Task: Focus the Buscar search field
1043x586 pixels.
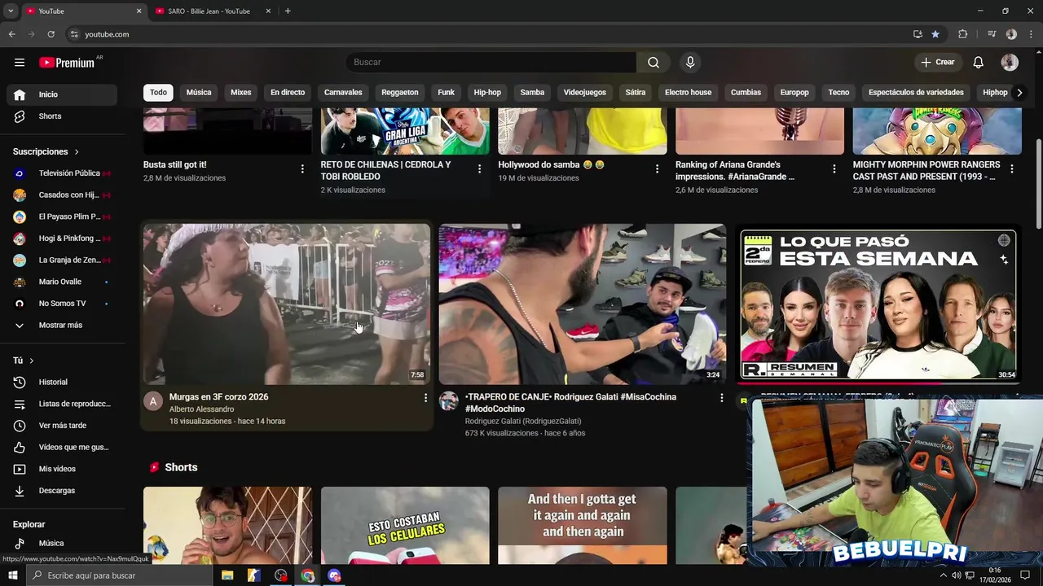Action: (x=491, y=62)
